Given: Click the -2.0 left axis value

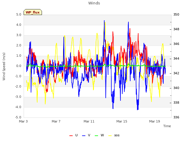Looking at the screenshot, I should (18, 87).
